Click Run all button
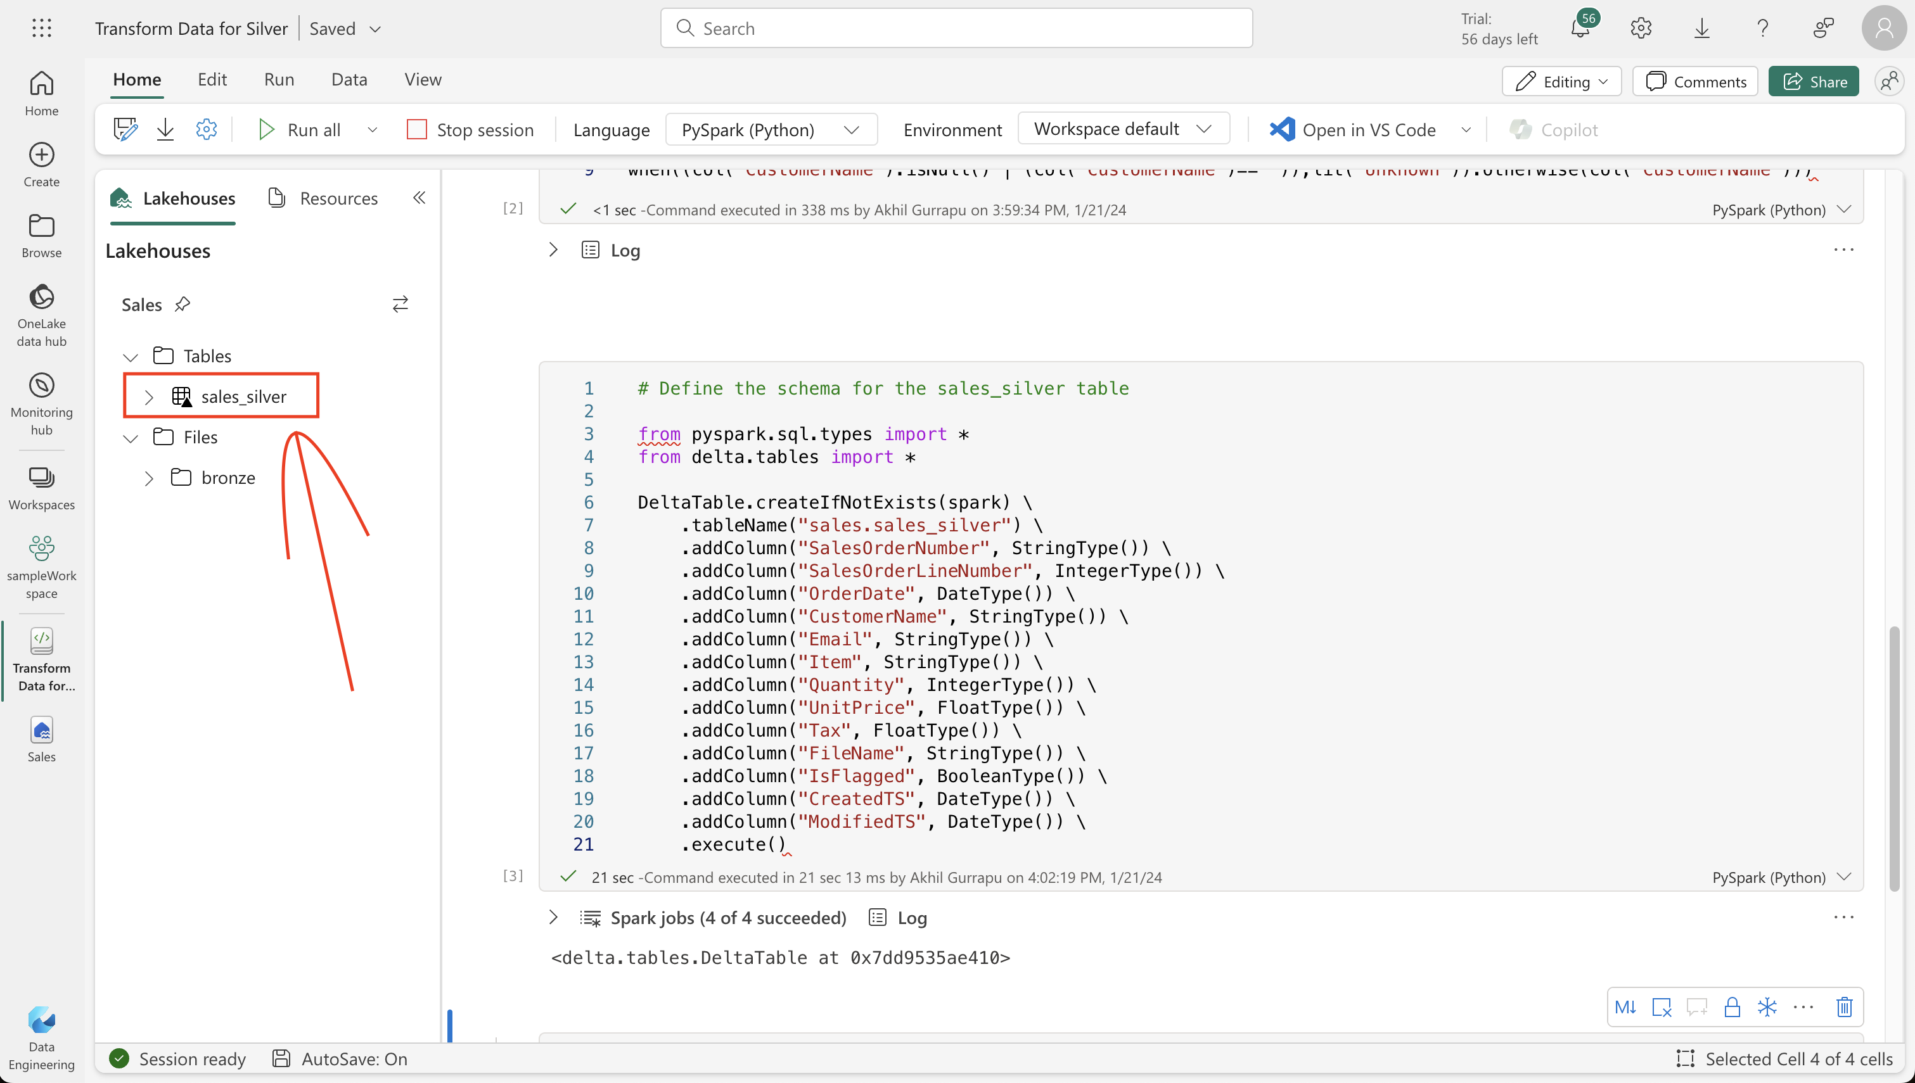1915x1083 pixels. [299, 130]
